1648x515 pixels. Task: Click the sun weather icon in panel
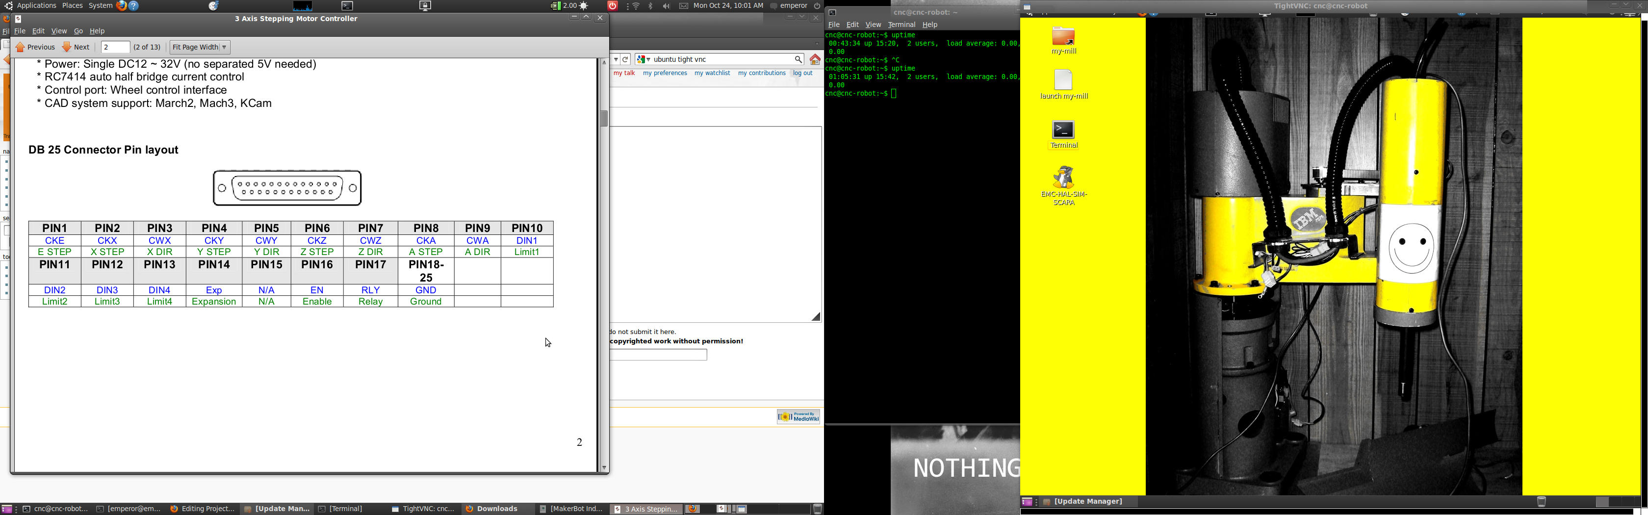pyautogui.click(x=584, y=6)
